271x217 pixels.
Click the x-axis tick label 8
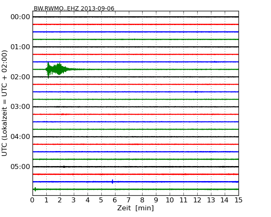[142, 200]
